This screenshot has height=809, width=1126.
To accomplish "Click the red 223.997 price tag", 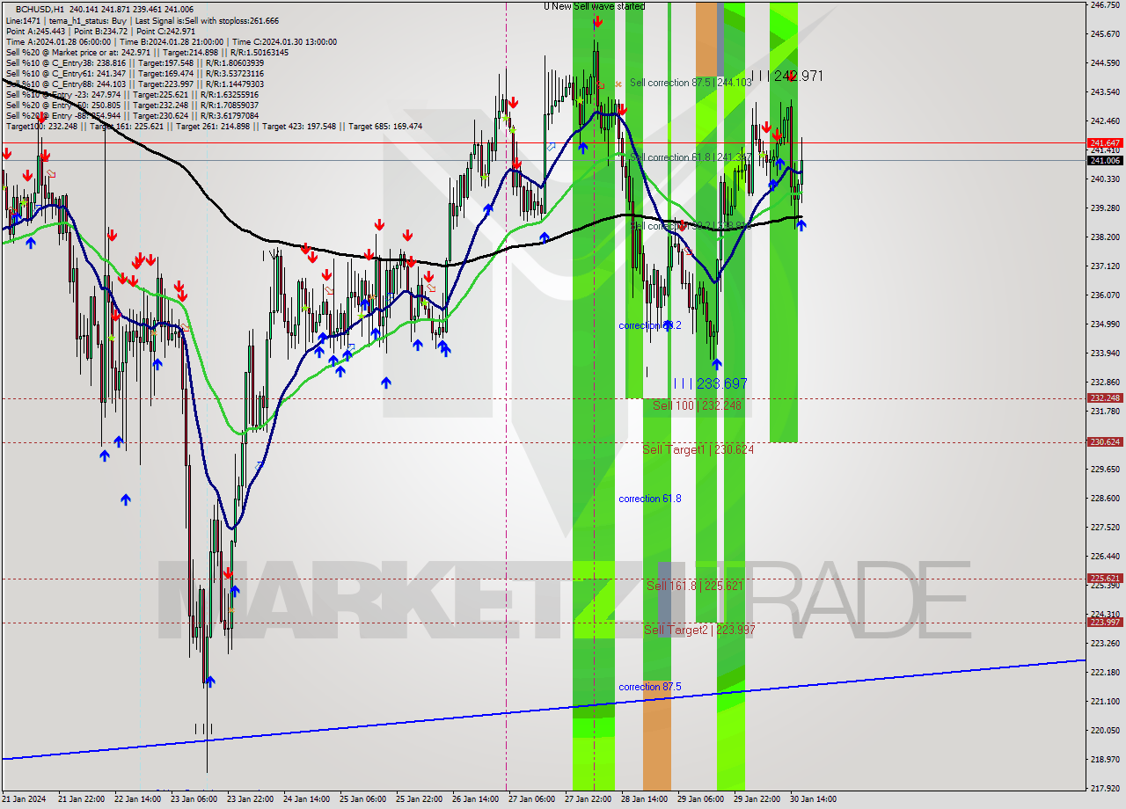I will coord(1105,622).
